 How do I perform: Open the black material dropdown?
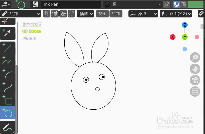(133, 4)
